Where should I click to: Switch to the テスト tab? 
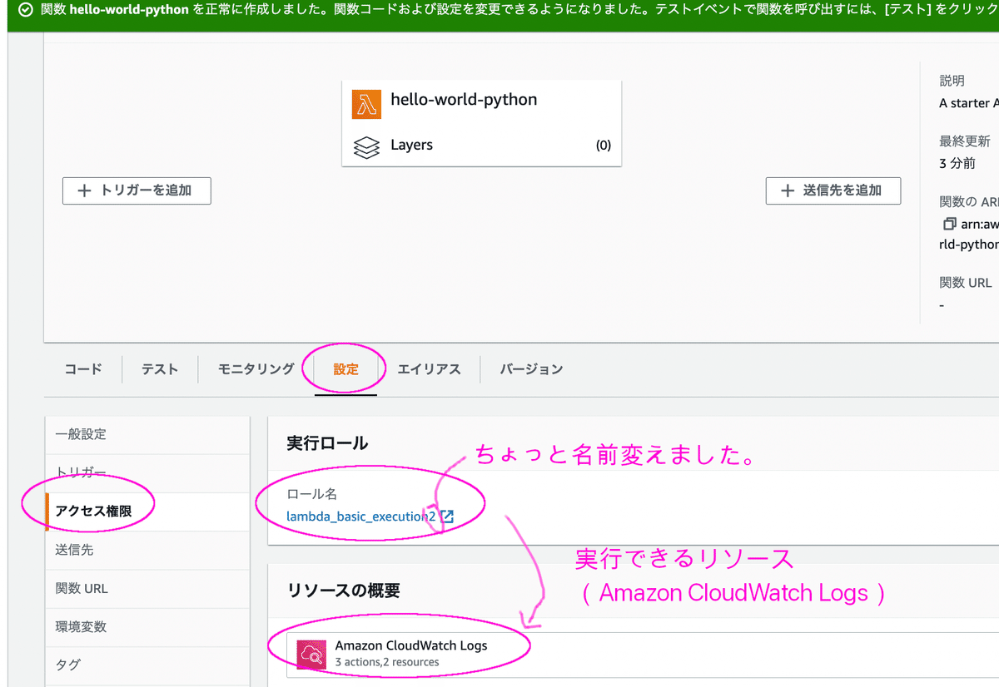click(160, 368)
